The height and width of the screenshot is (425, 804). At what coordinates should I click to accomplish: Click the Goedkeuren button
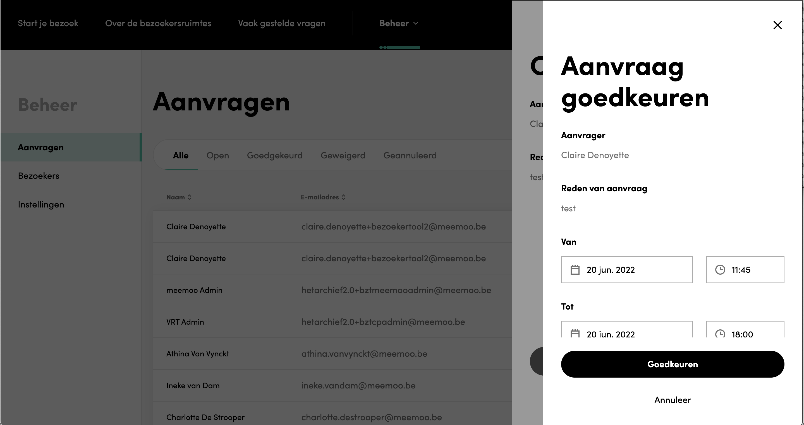point(673,364)
